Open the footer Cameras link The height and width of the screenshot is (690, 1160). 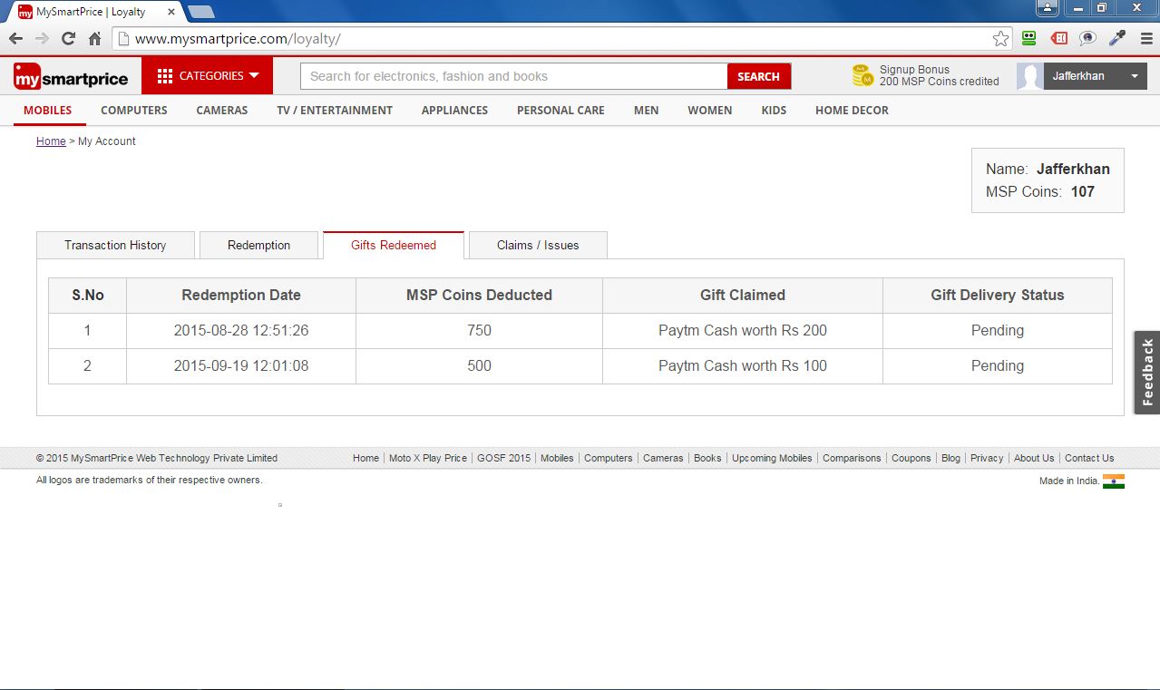[x=663, y=458]
